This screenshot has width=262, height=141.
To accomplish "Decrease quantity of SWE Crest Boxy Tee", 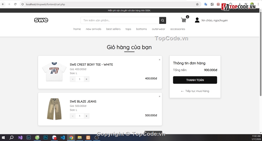I will tap(73, 79).
